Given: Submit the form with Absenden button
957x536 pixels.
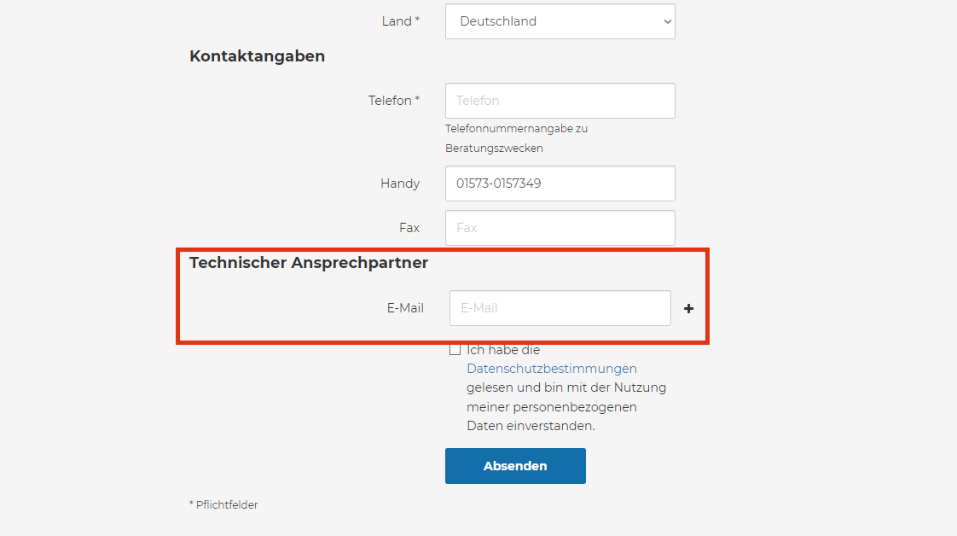Looking at the screenshot, I should tap(515, 466).
